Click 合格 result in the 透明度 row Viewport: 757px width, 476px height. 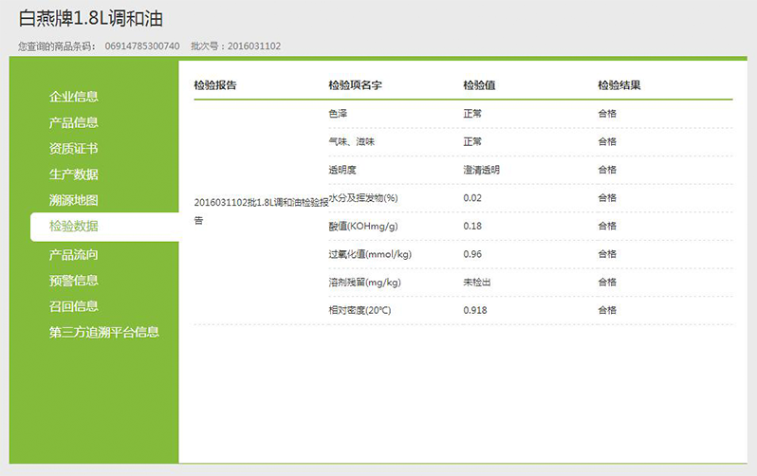coord(607,170)
